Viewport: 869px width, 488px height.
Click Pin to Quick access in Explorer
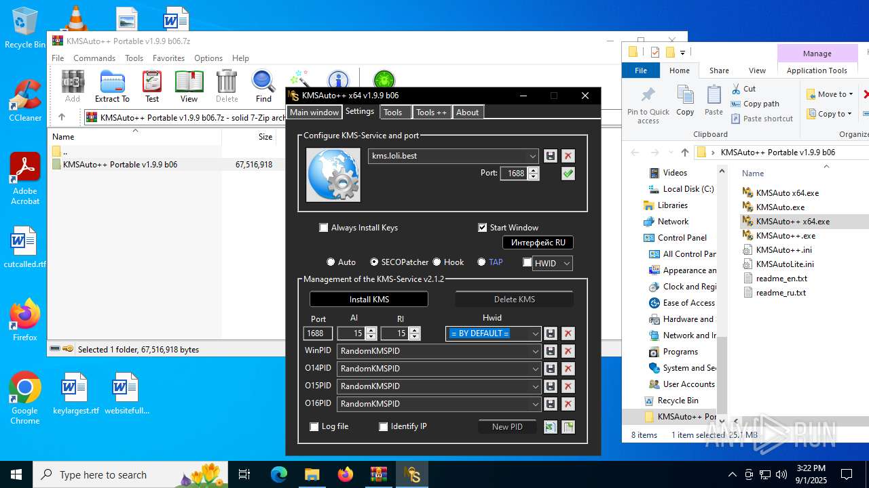[648, 106]
